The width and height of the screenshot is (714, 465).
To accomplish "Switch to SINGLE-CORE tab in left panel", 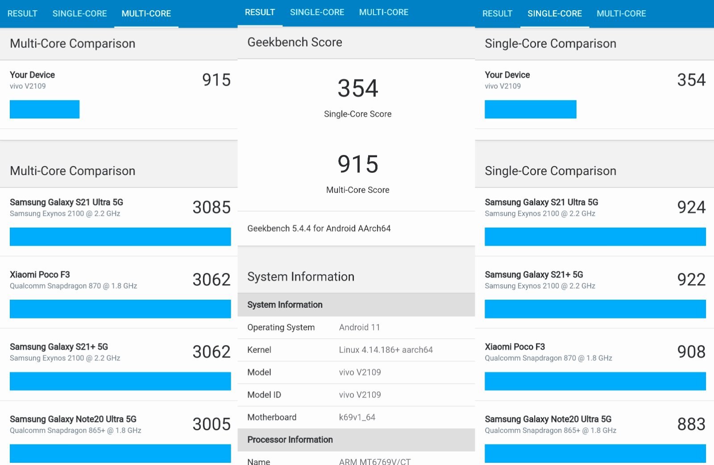I will coord(79,13).
